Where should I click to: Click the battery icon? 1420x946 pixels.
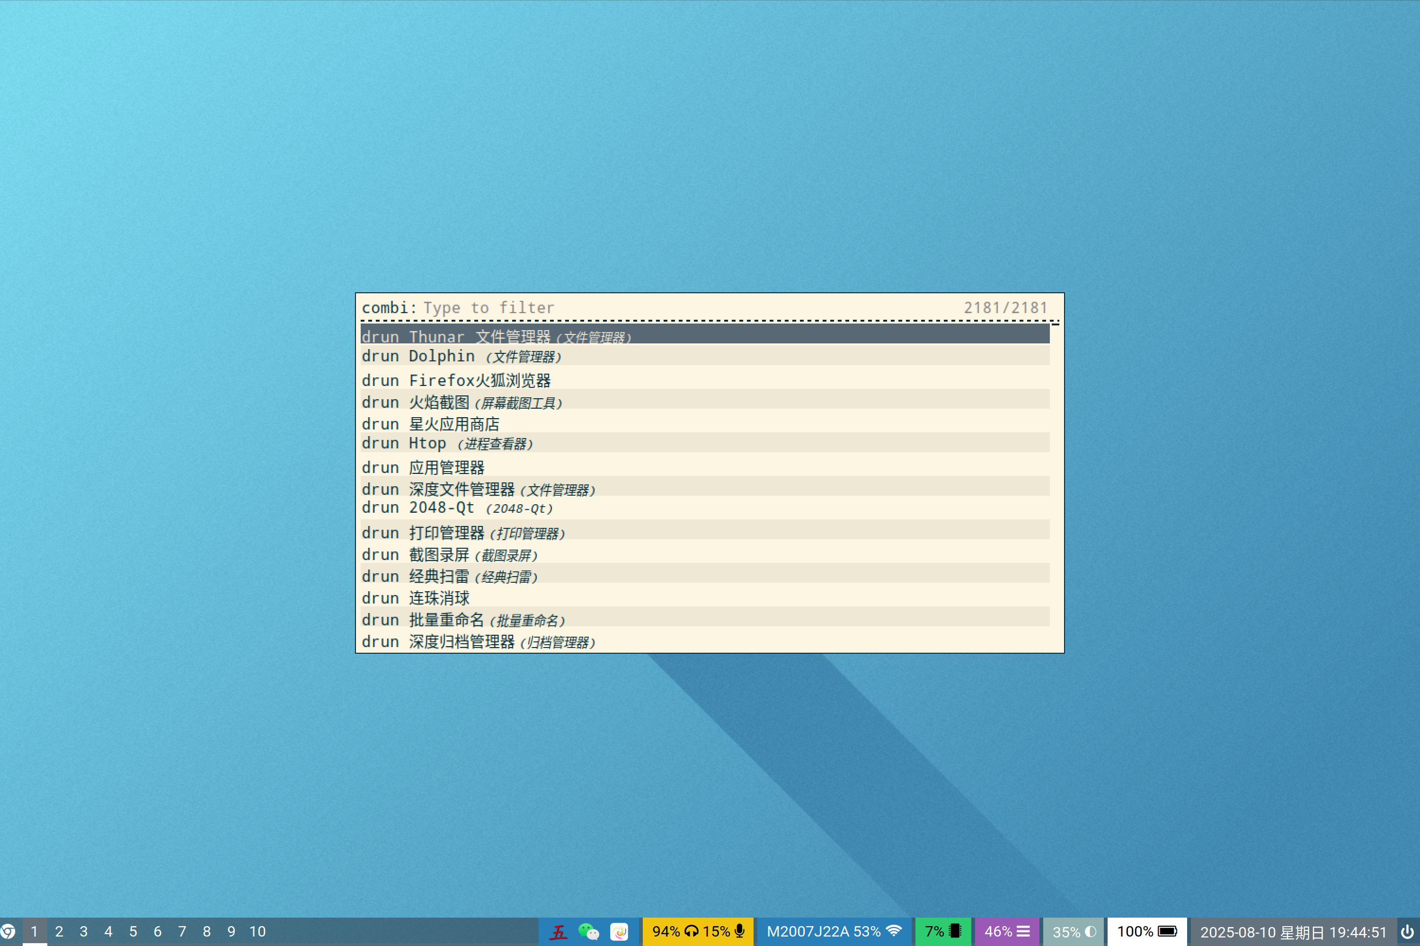[1168, 931]
